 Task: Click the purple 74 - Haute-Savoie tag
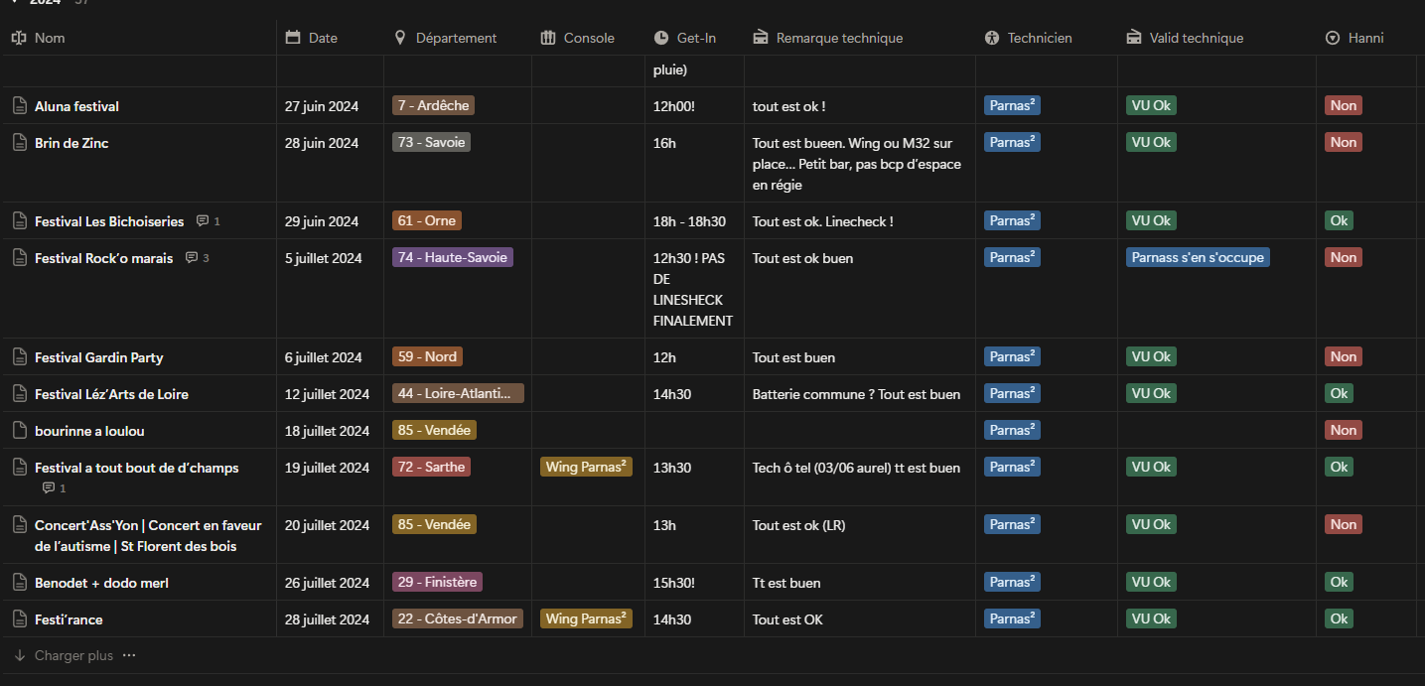pyautogui.click(x=453, y=258)
